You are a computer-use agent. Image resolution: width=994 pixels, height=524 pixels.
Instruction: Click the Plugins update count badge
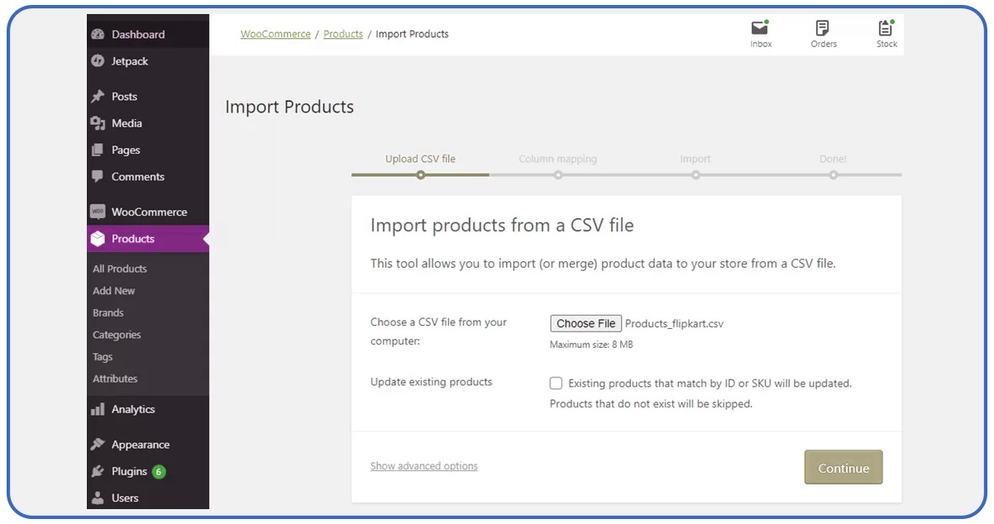[159, 472]
